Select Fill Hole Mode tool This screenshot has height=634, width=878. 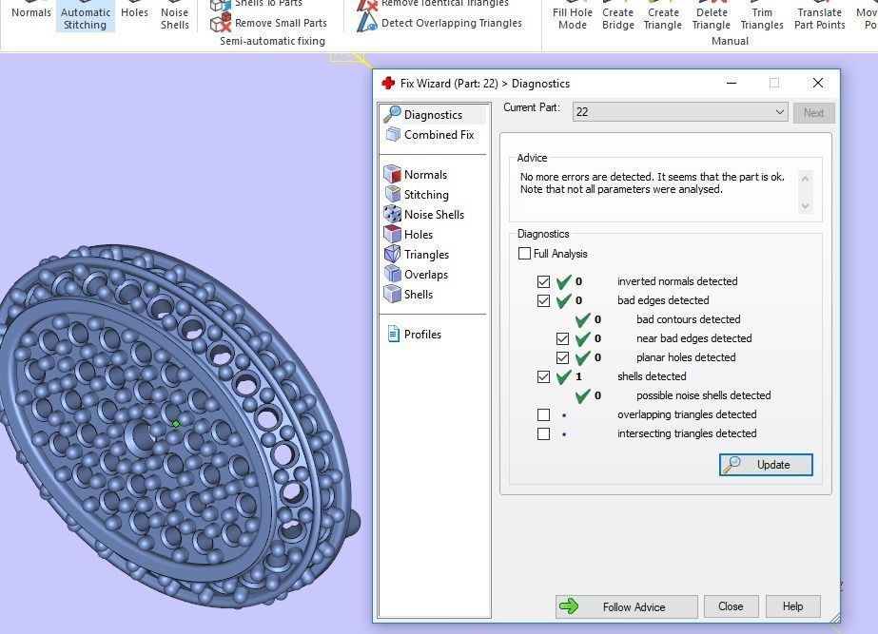tap(573, 15)
